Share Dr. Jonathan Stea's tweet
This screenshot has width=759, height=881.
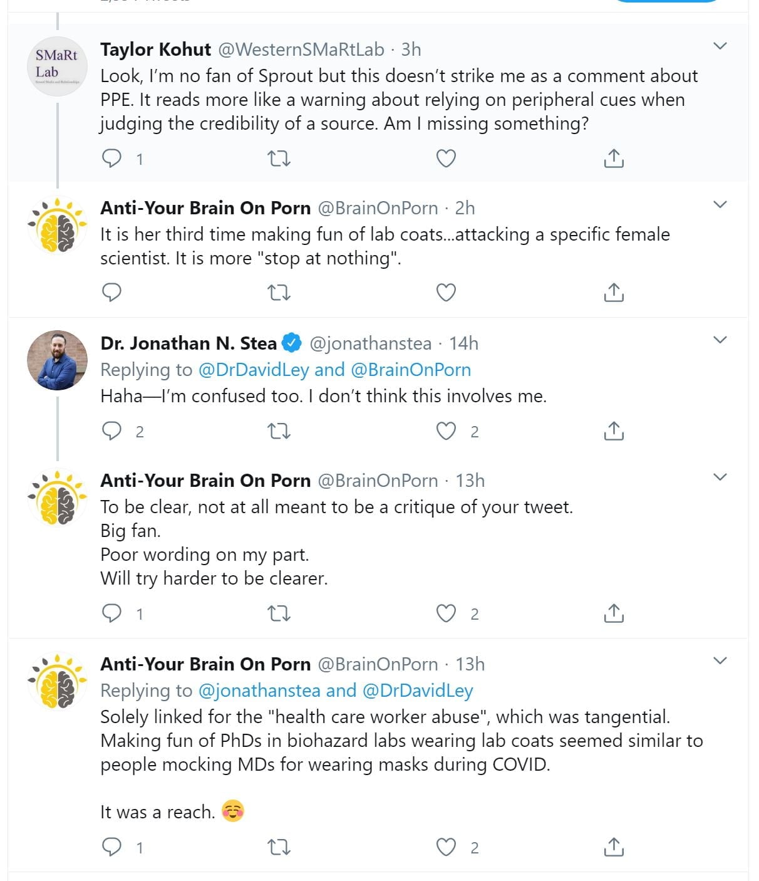614,431
